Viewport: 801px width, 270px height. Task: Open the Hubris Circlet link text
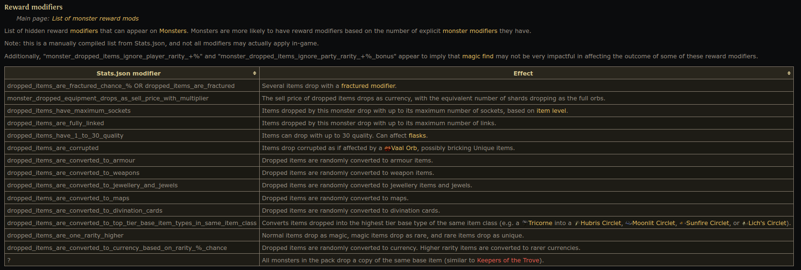(601, 223)
